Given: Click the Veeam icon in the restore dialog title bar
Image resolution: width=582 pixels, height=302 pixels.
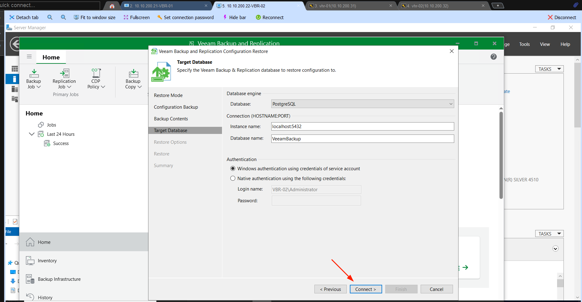Looking at the screenshot, I should [x=154, y=51].
